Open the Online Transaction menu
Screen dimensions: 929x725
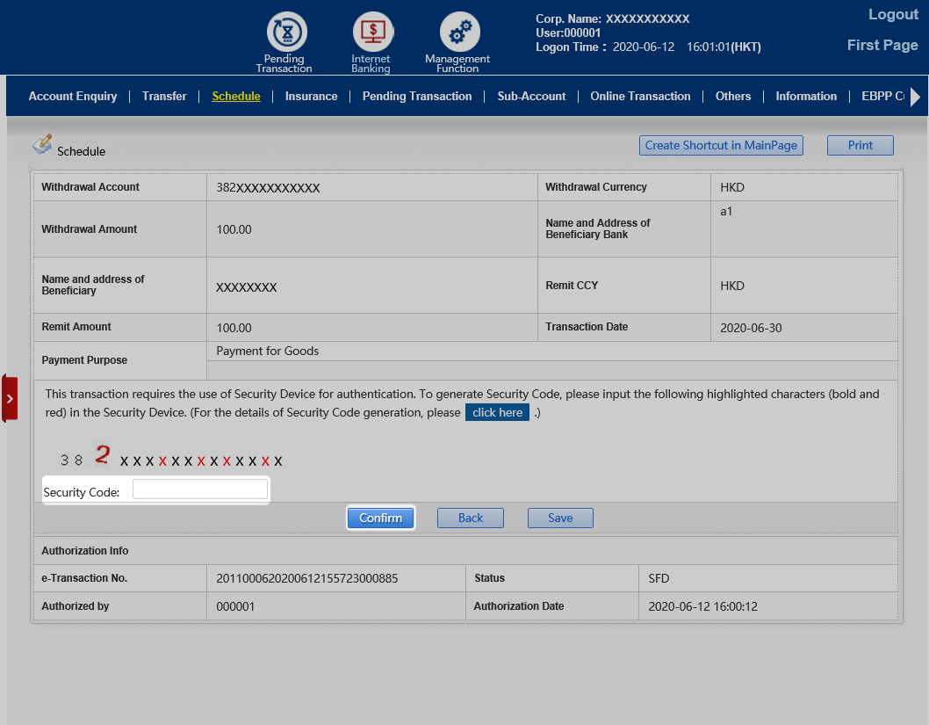click(640, 97)
